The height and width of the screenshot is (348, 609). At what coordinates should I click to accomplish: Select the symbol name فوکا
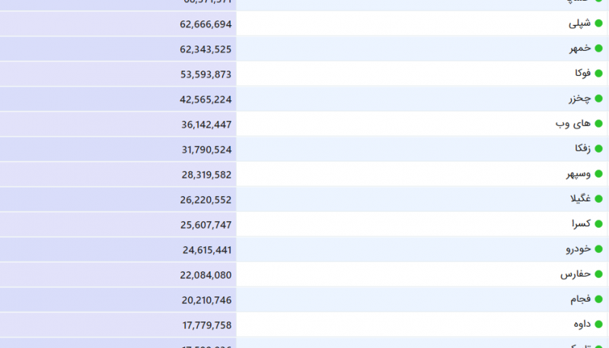[583, 73]
